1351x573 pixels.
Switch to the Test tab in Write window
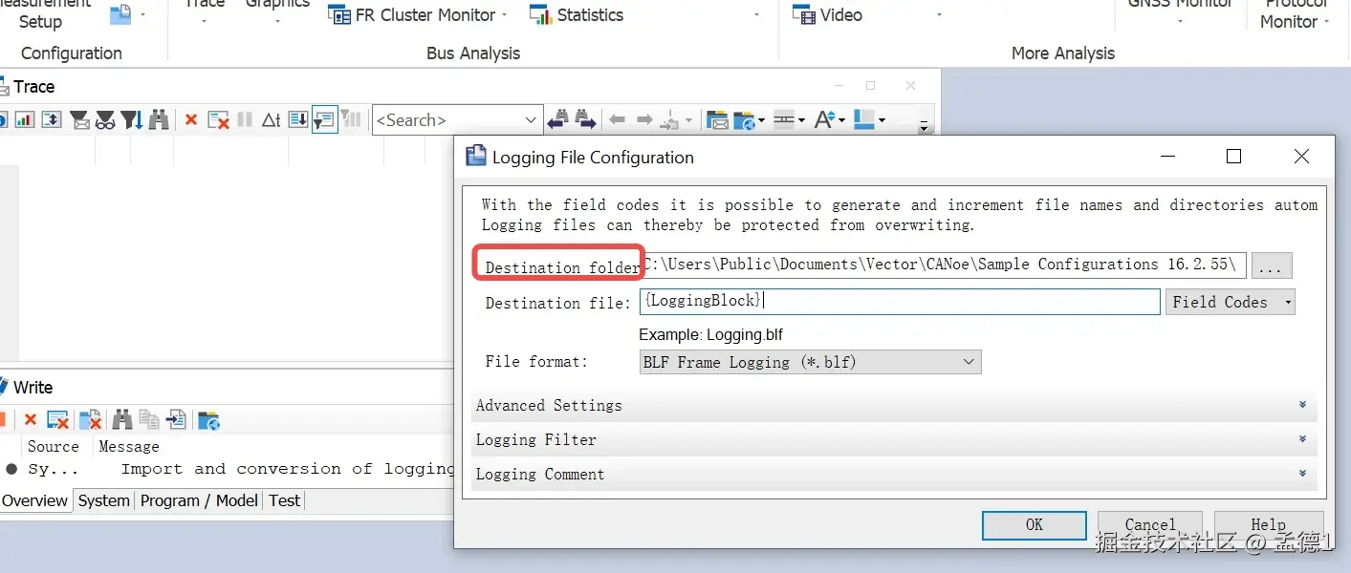(284, 500)
